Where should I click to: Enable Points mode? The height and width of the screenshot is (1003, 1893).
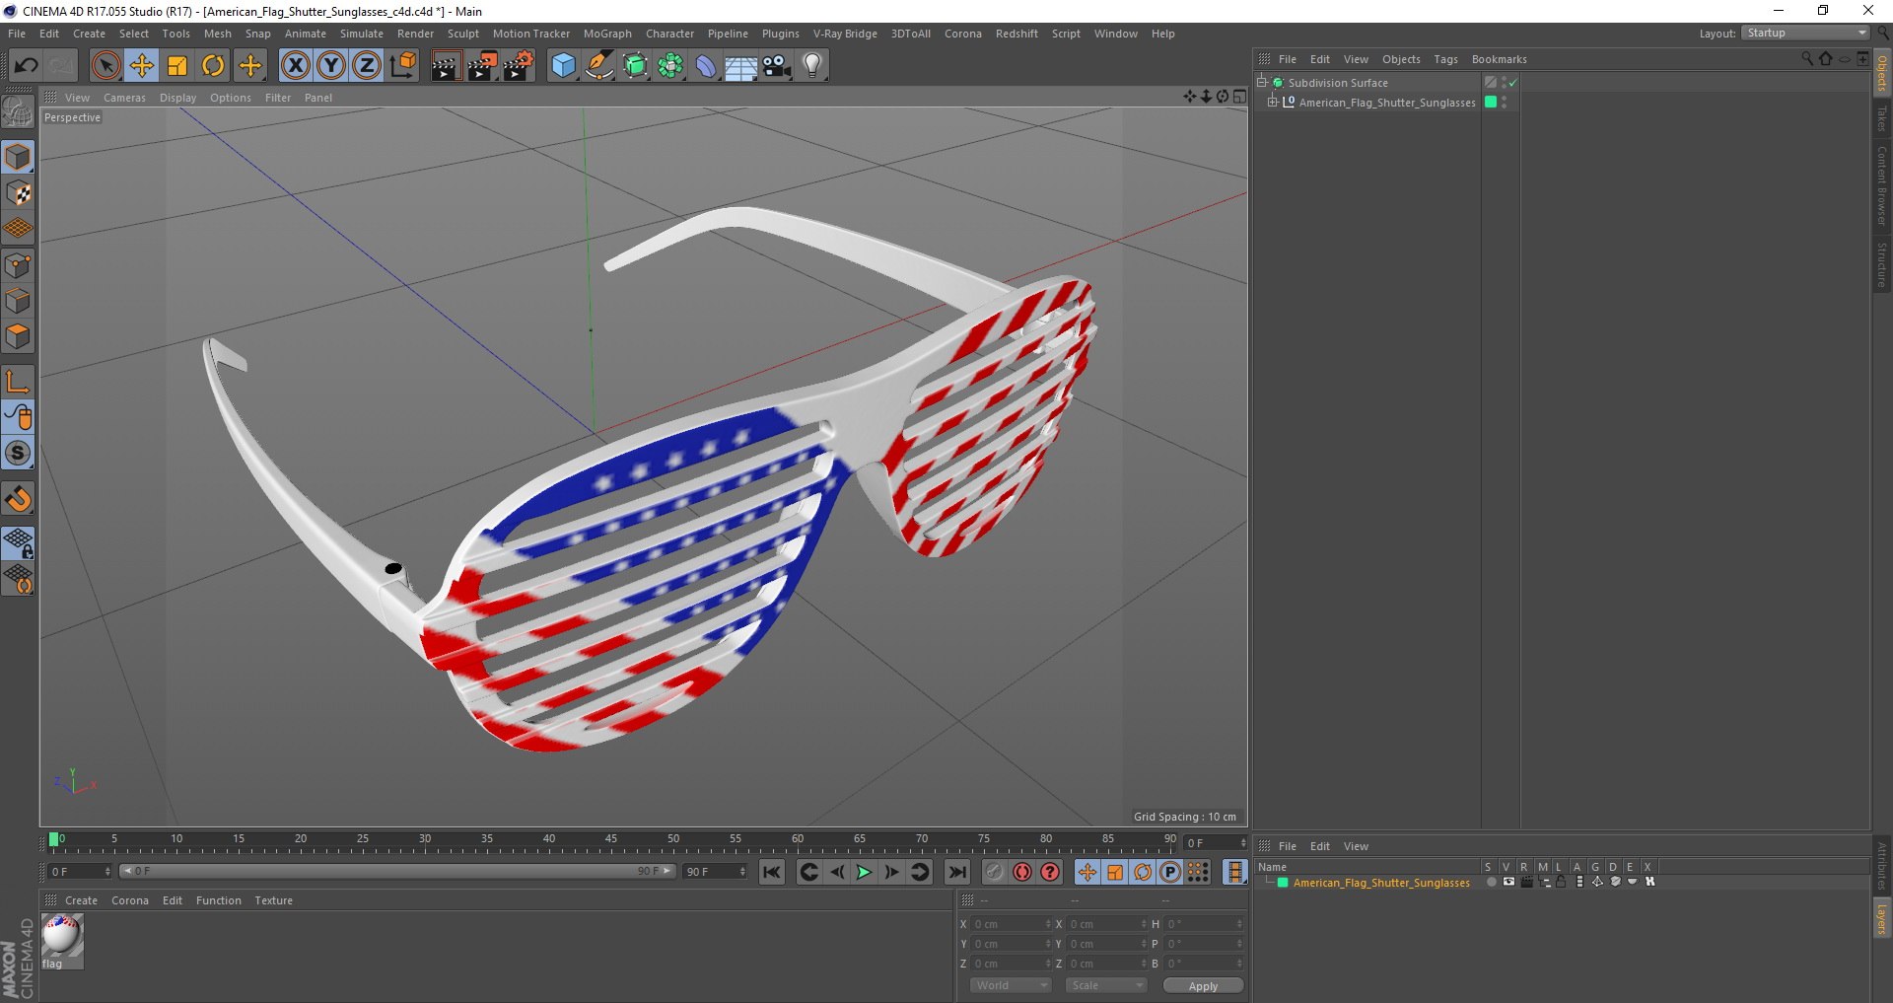click(x=18, y=265)
